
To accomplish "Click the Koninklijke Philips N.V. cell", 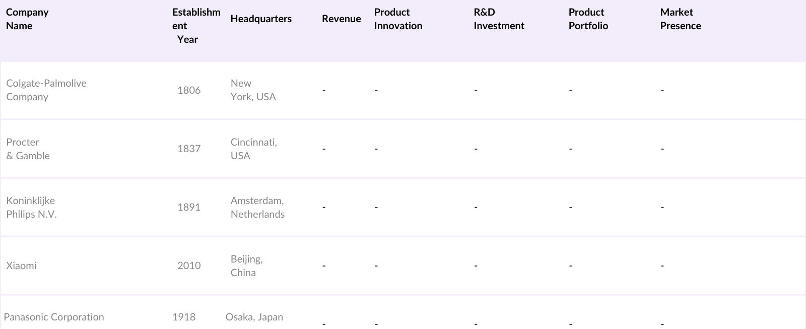I will (31, 208).
